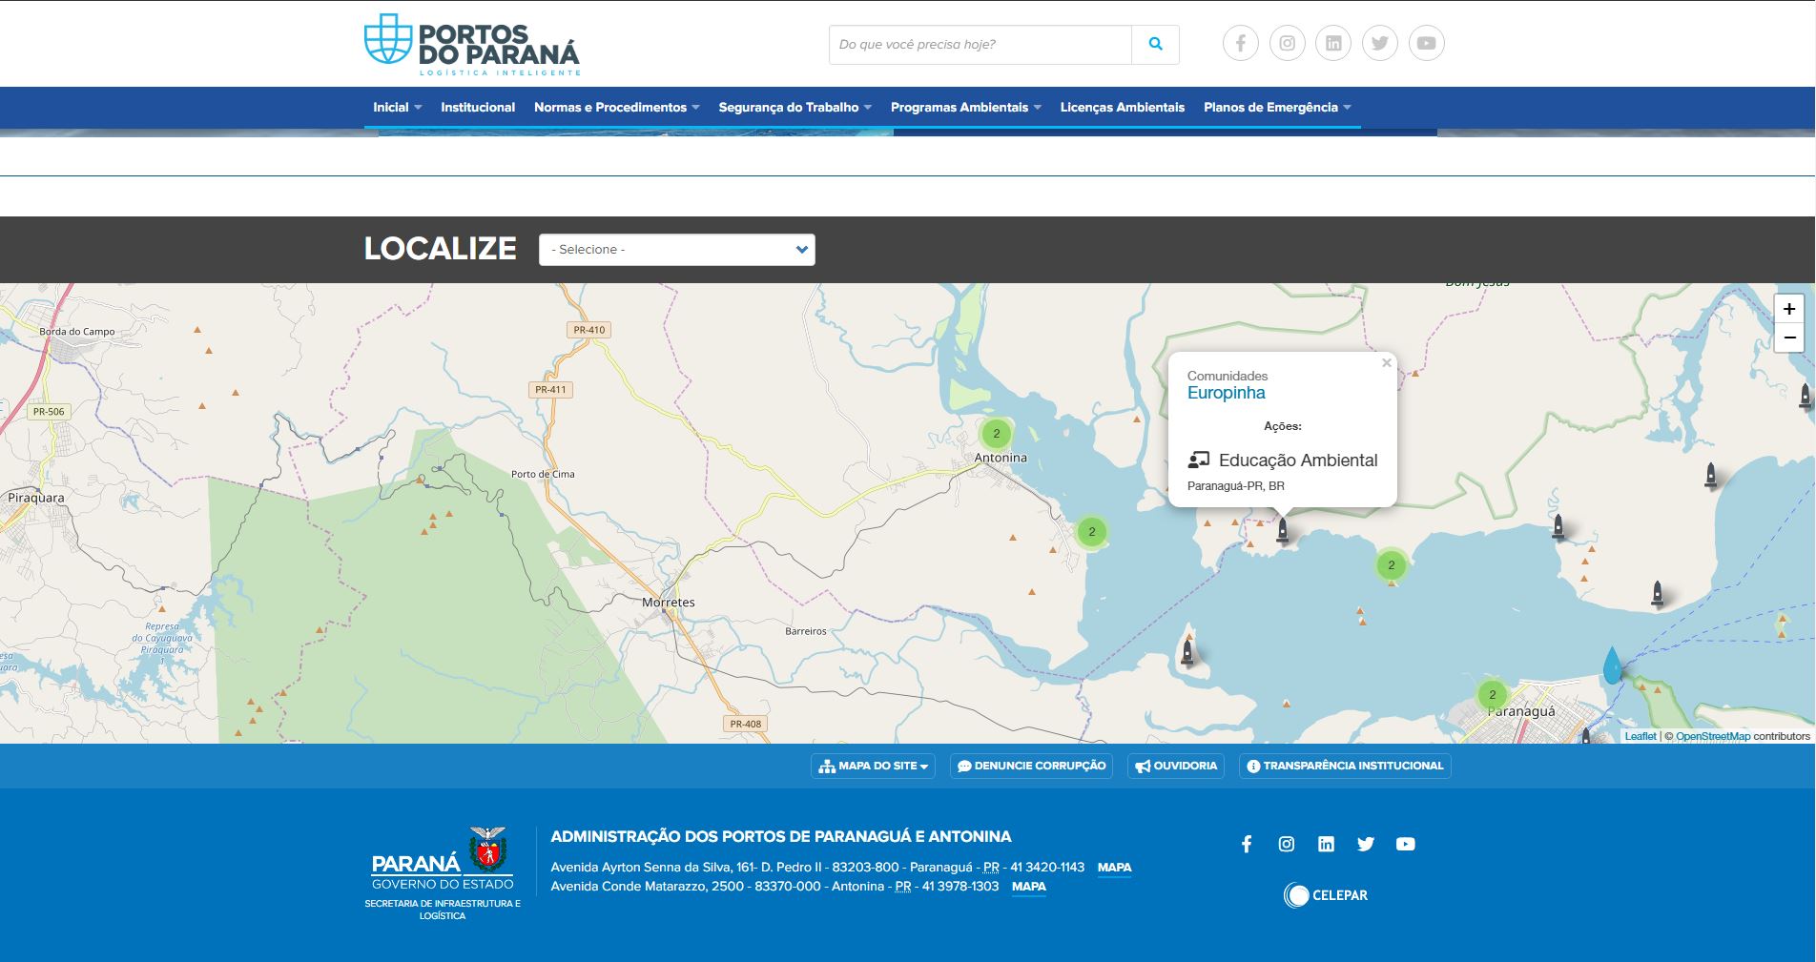Image resolution: width=1816 pixels, height=962 pixels.
Task: Click the Celepar logo in footer
Action: [1326, 894]
